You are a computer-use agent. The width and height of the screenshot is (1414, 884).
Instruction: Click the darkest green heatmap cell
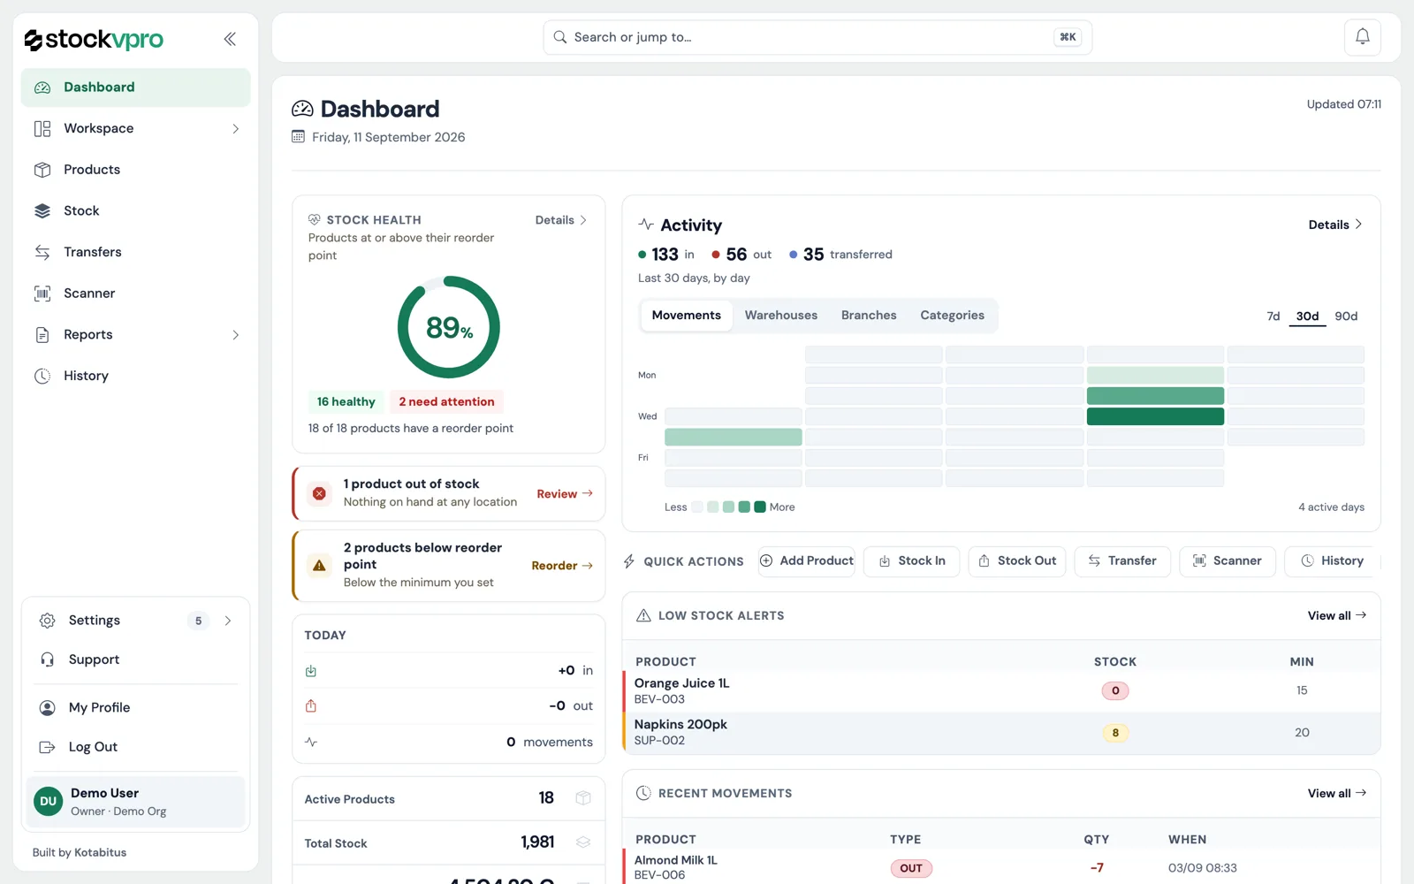tap(1155, 416)
